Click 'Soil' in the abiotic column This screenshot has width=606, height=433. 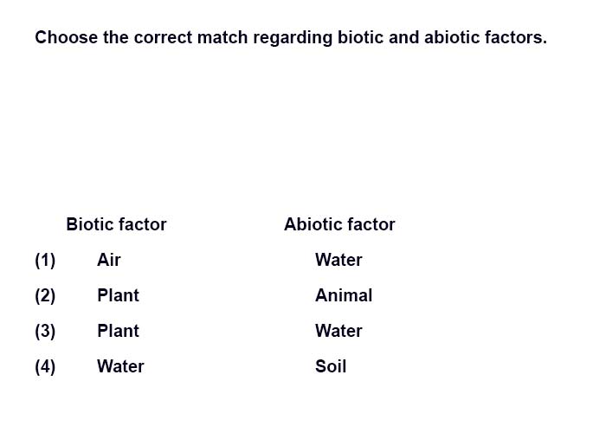(331, 366)
